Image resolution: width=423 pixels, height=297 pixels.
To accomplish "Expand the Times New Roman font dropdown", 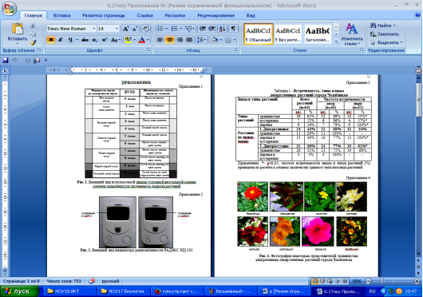I will coord(94,29).
